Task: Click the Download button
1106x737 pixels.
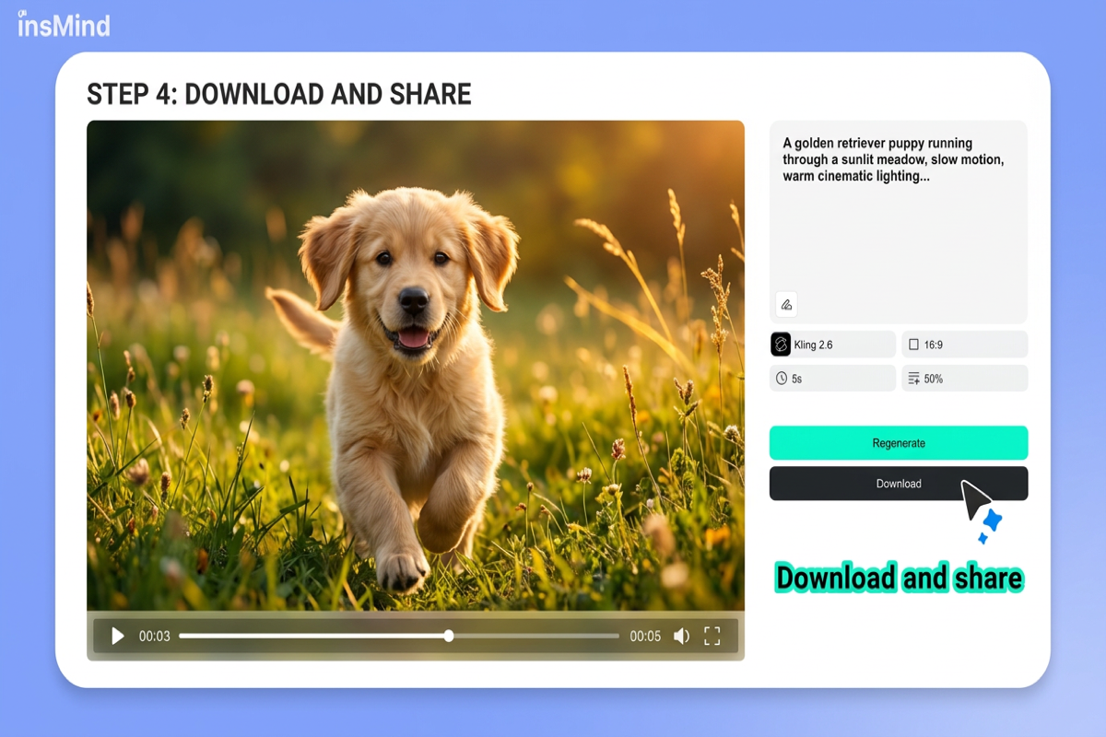Action: click(898, 483)
